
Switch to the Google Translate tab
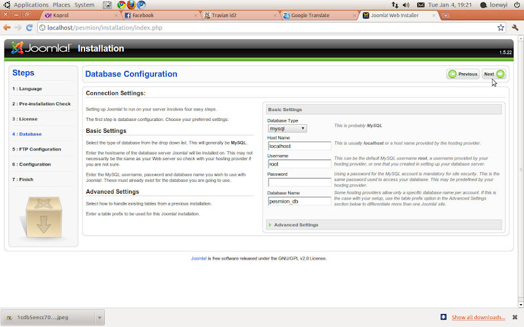coord(319,15)
